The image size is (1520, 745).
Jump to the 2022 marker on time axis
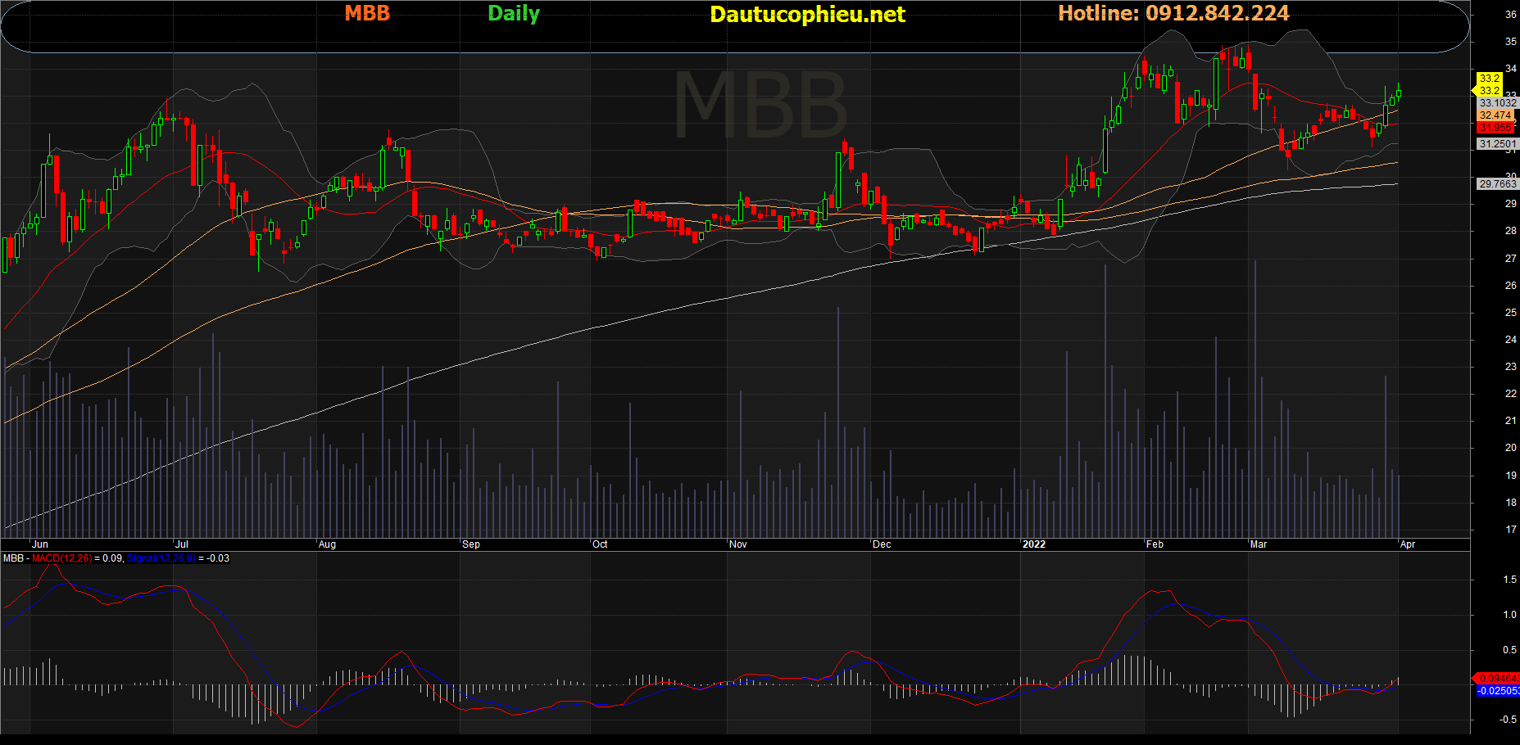pyautogui.click(x=1034, y=544)
